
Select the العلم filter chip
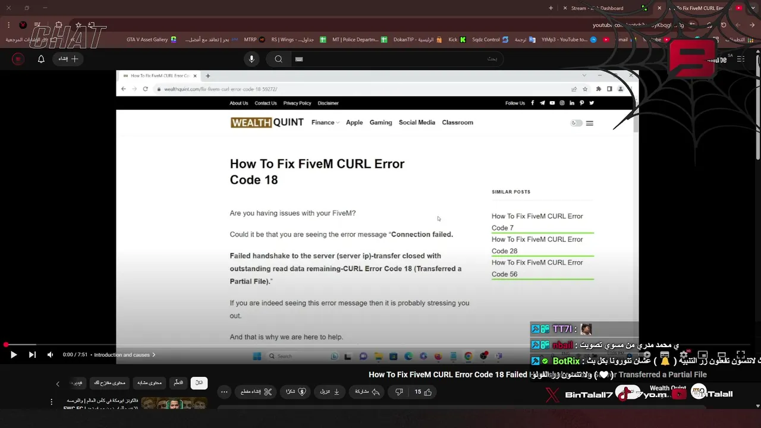[x=178, y=383]
